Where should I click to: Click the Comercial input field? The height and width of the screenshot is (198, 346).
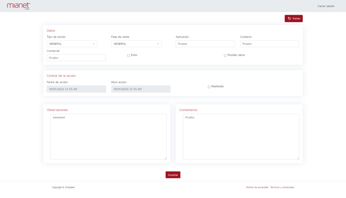76,58
